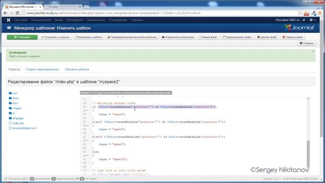Open the Справка menu in the top bar
The width and height of the screenshot is (325, 183).
[137, 20]
